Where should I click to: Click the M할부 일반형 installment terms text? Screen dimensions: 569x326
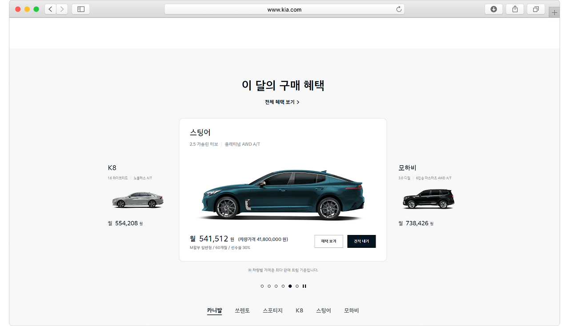(x=220, y=248)
